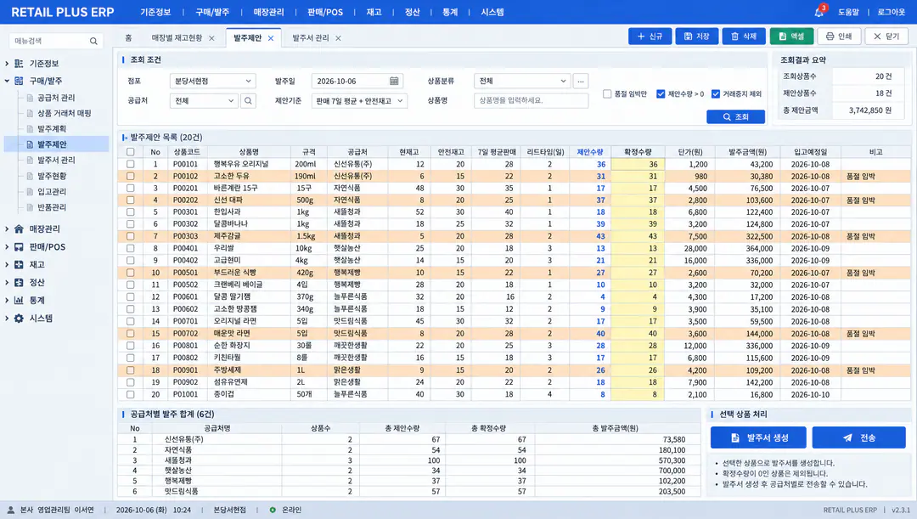
Task: Enable the 품절 임박만 checkbox
Action: point(607,93)
